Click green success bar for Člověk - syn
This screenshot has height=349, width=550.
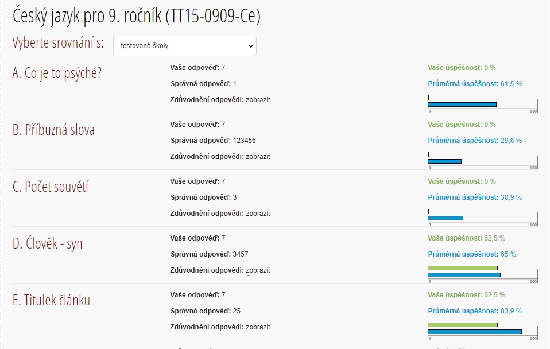pos(462,268)
